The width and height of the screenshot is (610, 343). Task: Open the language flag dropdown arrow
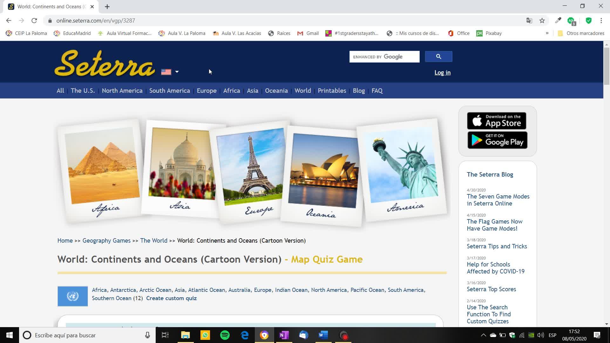(x=177, y=72)
